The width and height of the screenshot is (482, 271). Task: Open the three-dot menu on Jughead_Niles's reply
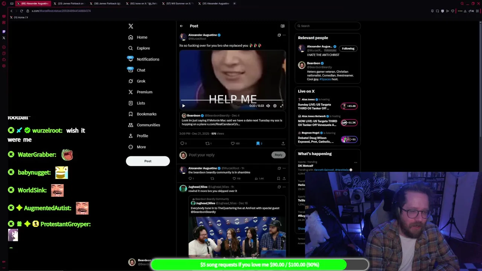pyautogui.click(x=284, y=187)
